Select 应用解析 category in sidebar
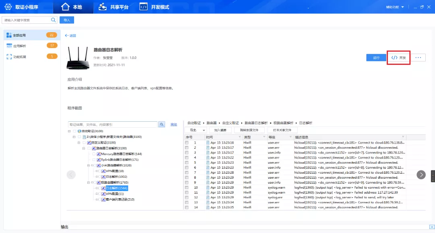Image resolution: width=435 pixels, height=233 pixels. pyautogui.click(x=32, y=46)
